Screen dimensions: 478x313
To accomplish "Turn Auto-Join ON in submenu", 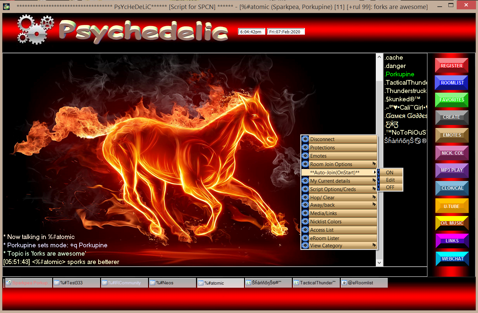I will 390,172.
